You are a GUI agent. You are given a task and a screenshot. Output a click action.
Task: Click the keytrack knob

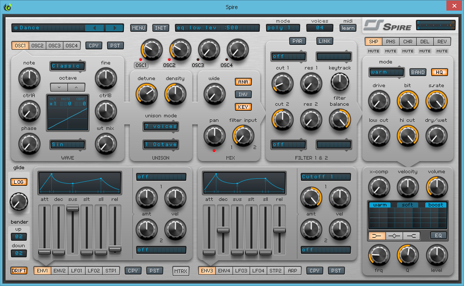click(x=340, y=82)
